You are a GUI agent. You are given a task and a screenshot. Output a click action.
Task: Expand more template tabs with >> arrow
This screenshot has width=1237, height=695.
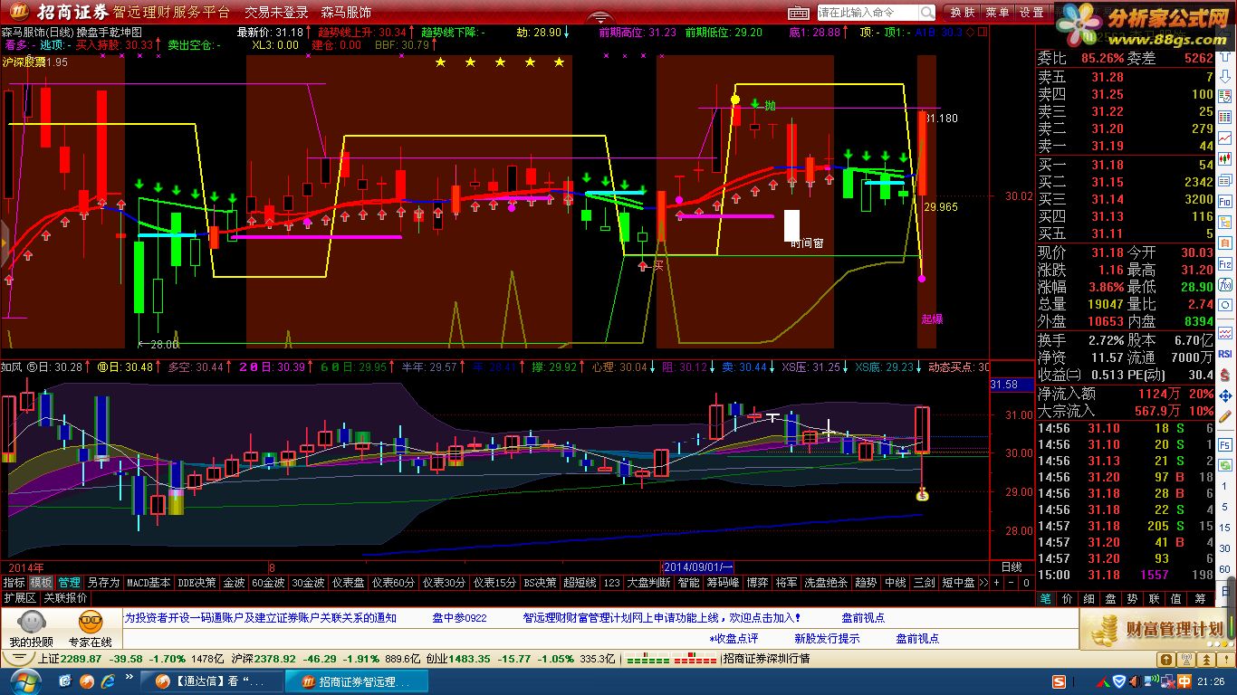[983, 584]
